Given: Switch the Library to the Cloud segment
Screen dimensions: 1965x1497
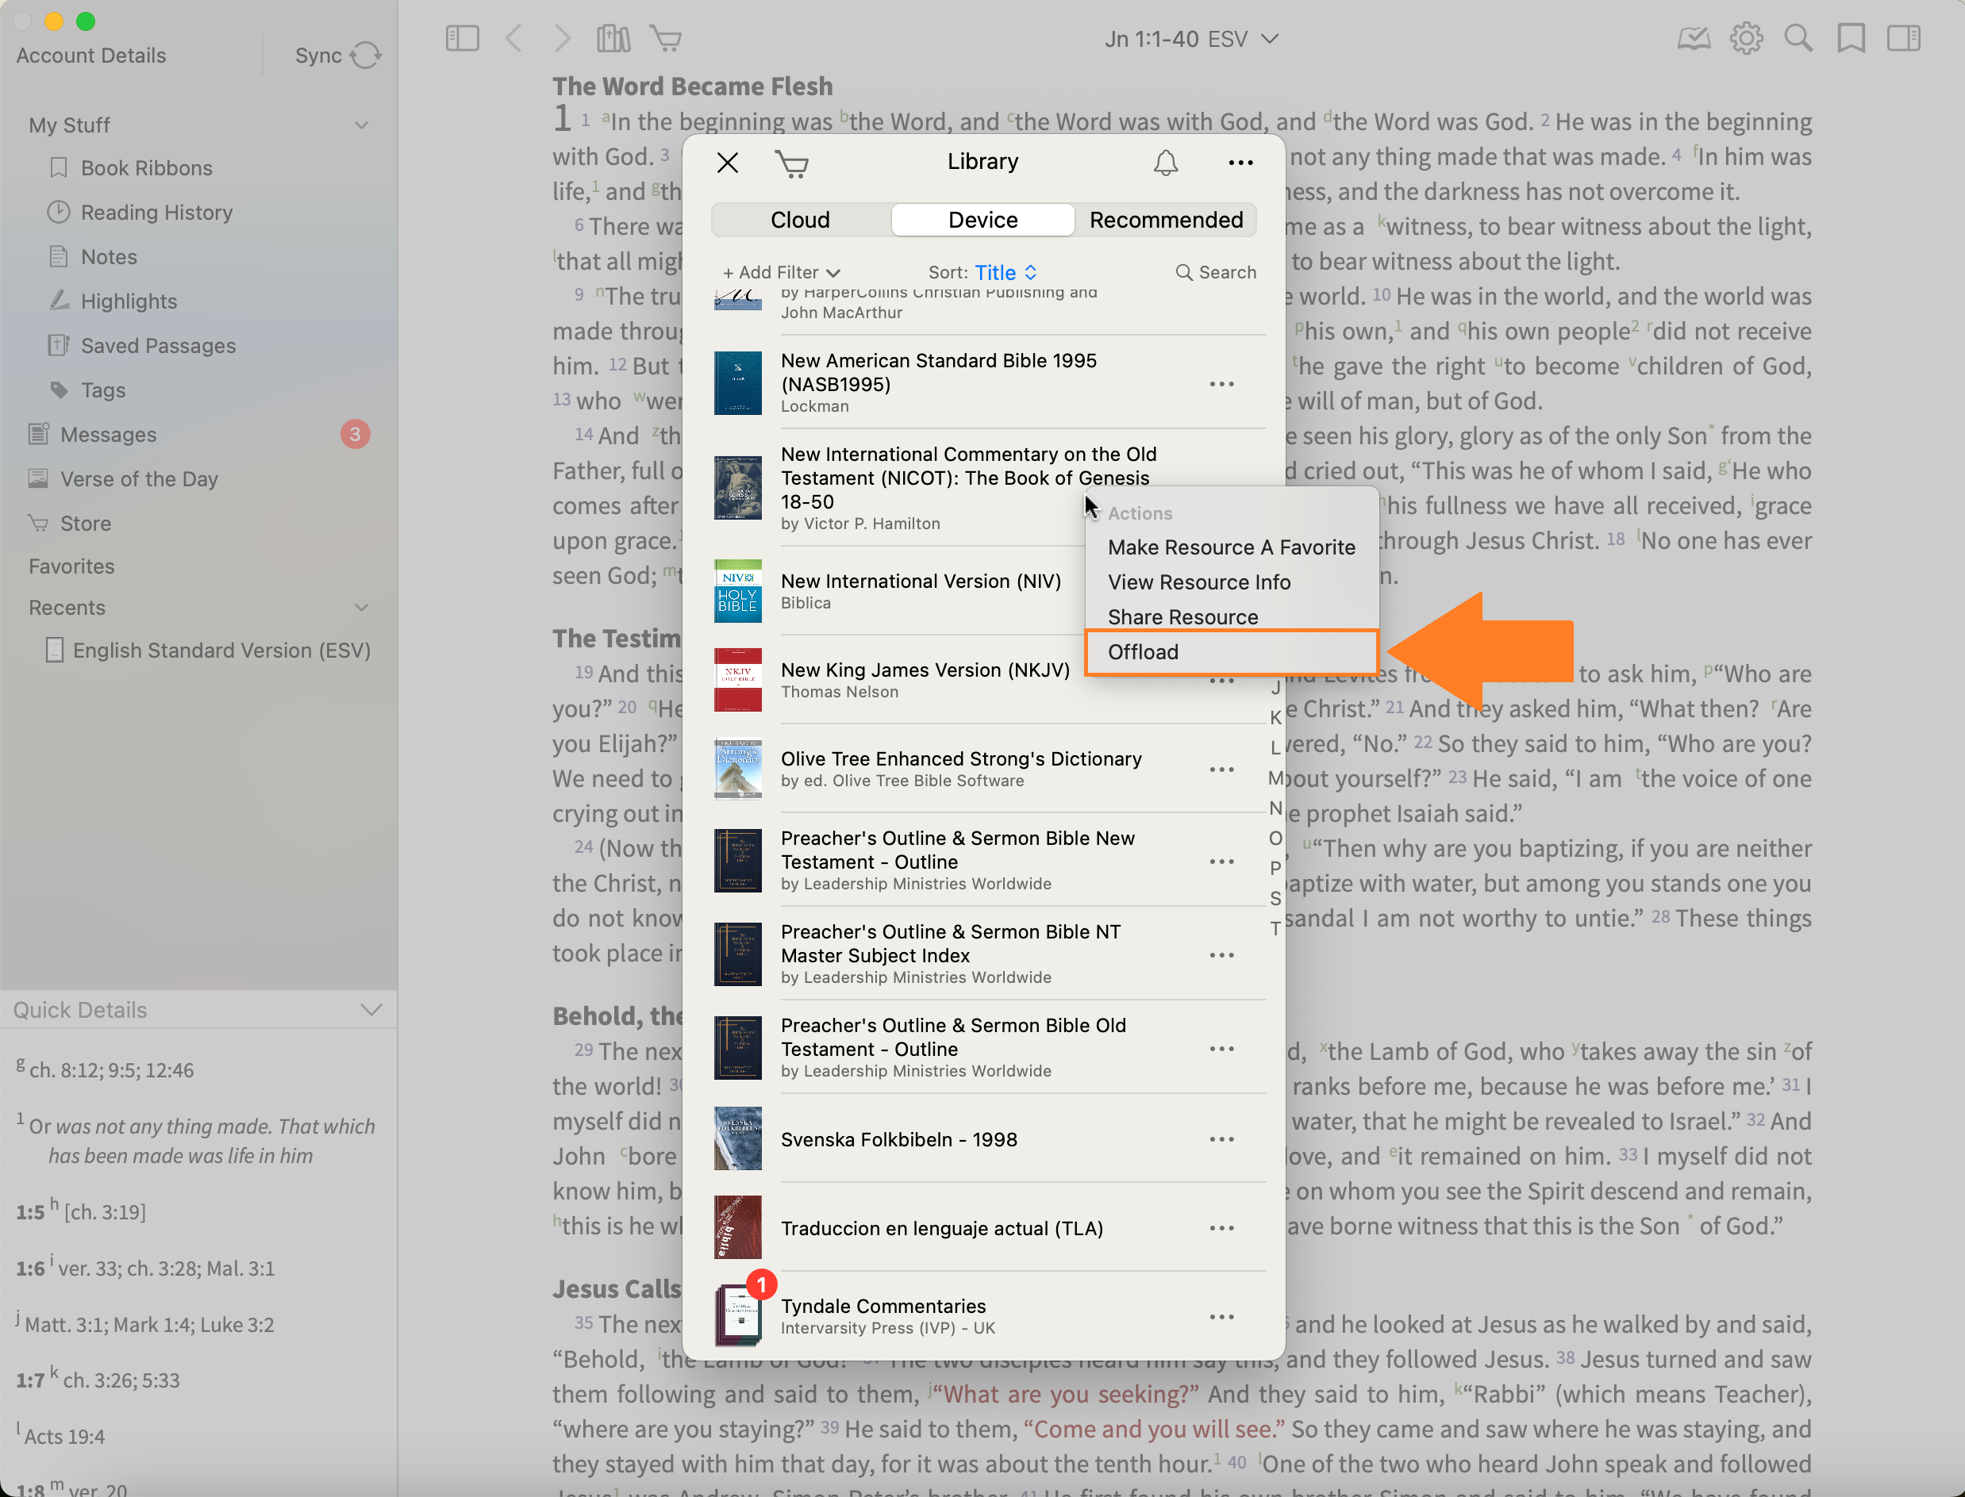Looking at the screenshot, I should pos(799,220).
